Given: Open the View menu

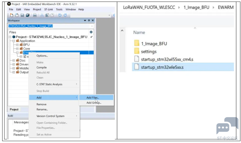Looking at the screenshot, I should [27, 9].
